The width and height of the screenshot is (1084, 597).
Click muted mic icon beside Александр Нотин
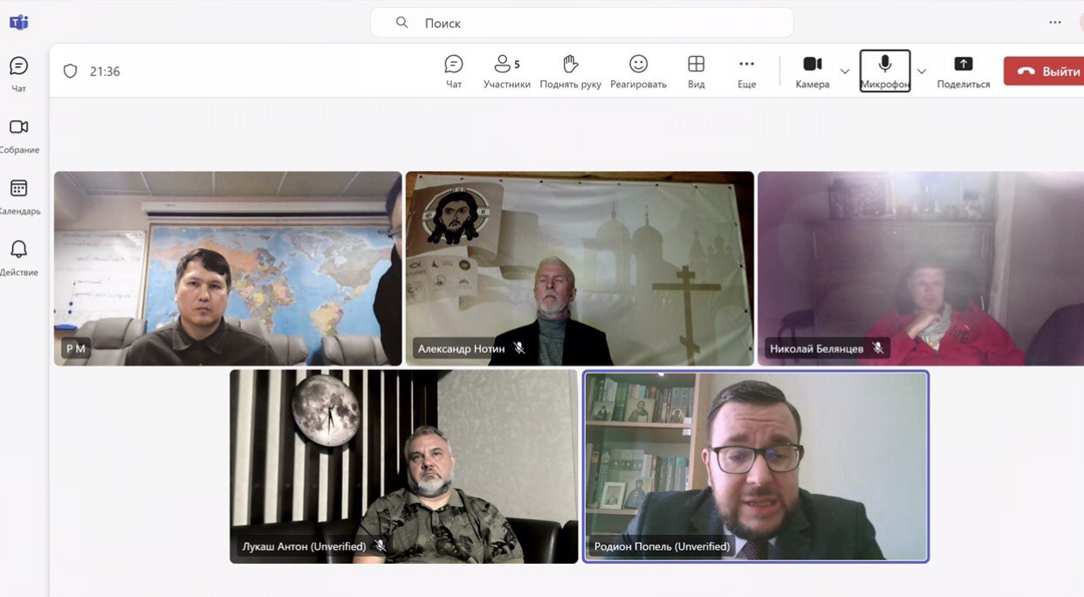coord(519,348)
